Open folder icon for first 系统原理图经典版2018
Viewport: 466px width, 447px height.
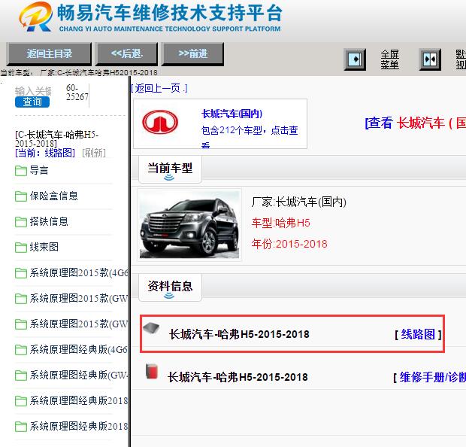21,401
